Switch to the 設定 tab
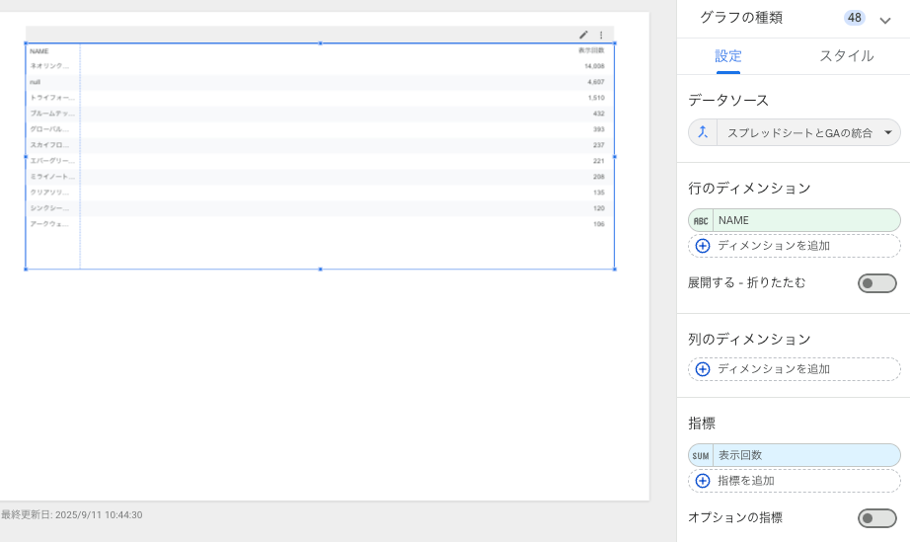Viewport: 910px width, 542px height. coord(728,56)
